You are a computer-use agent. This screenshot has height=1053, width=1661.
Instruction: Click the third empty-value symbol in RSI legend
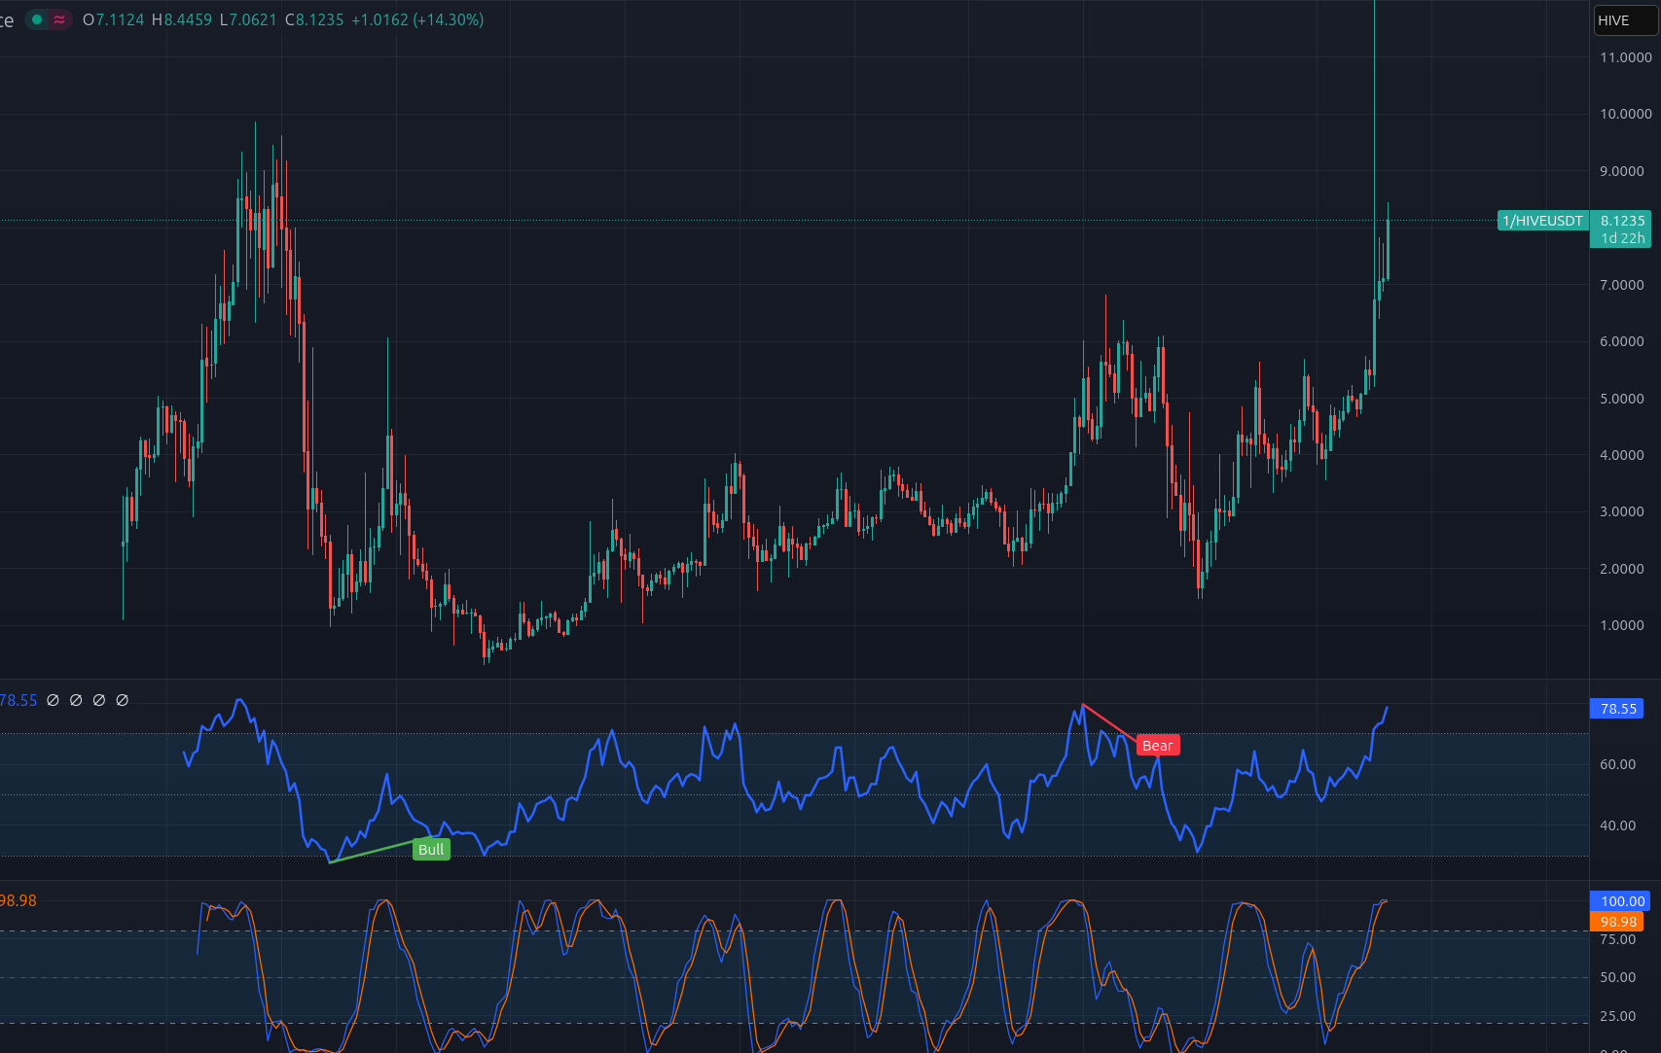[99, 700]
